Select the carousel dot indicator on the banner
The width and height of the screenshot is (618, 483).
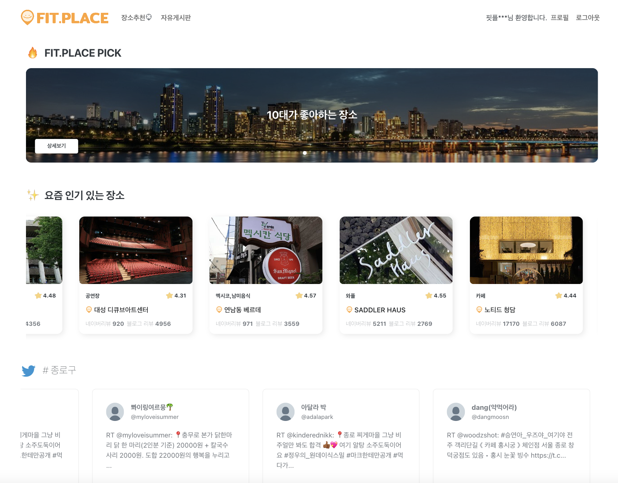[x=305, y=153]
